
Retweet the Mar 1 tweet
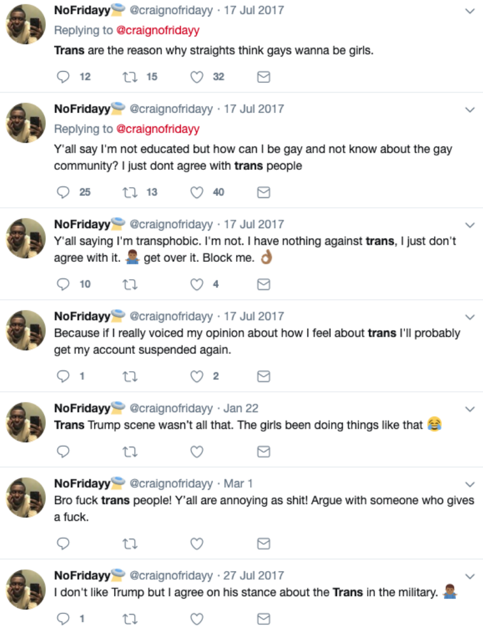pyautogui.click(x=130, y=543)
